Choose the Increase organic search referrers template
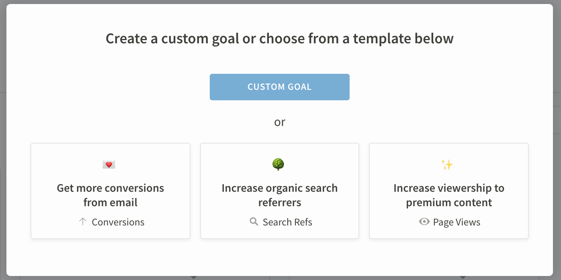Viewport: 561px width, 280px height. pyautogui.click(x=280, y=191)
